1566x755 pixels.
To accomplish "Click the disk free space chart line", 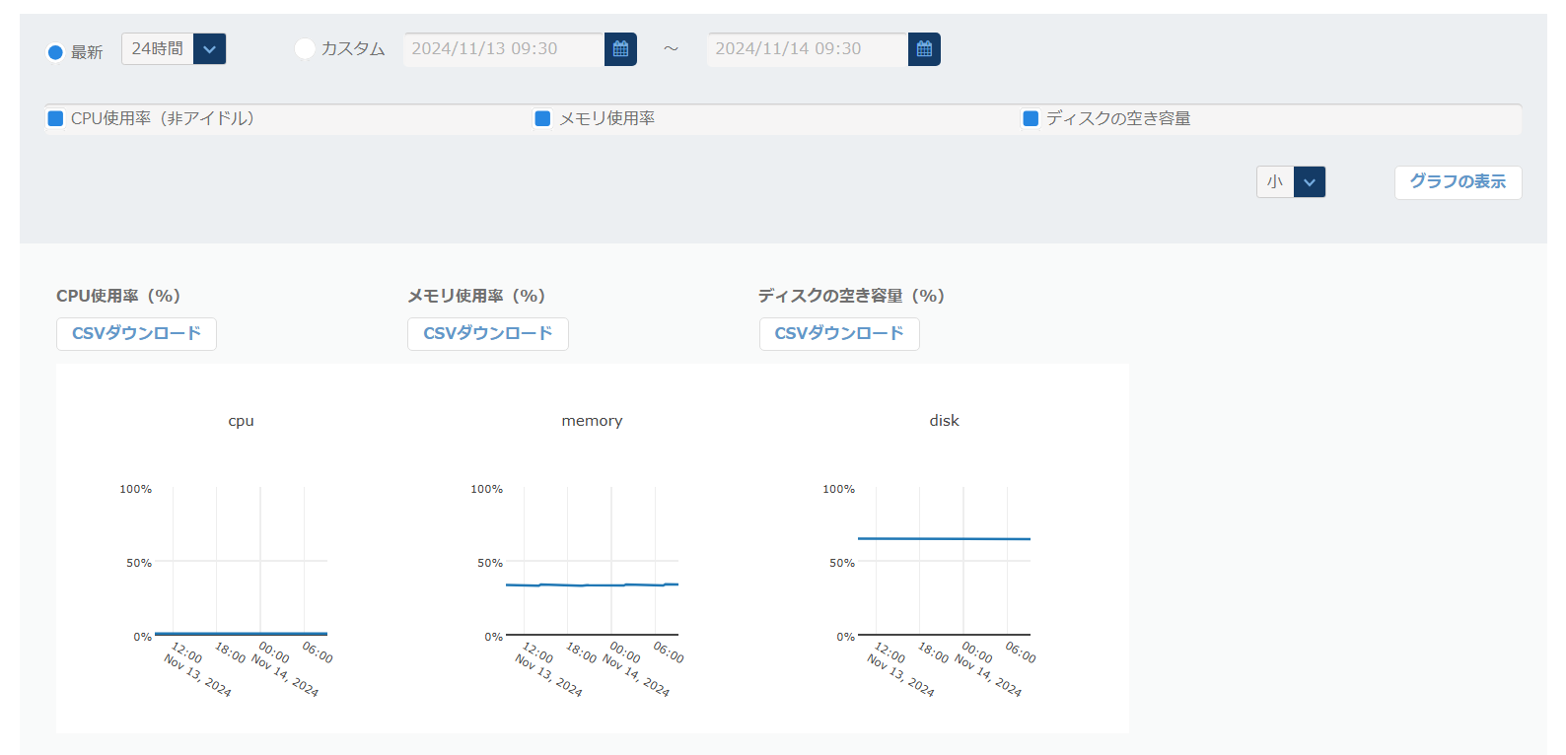I will (x=944, y=538).
